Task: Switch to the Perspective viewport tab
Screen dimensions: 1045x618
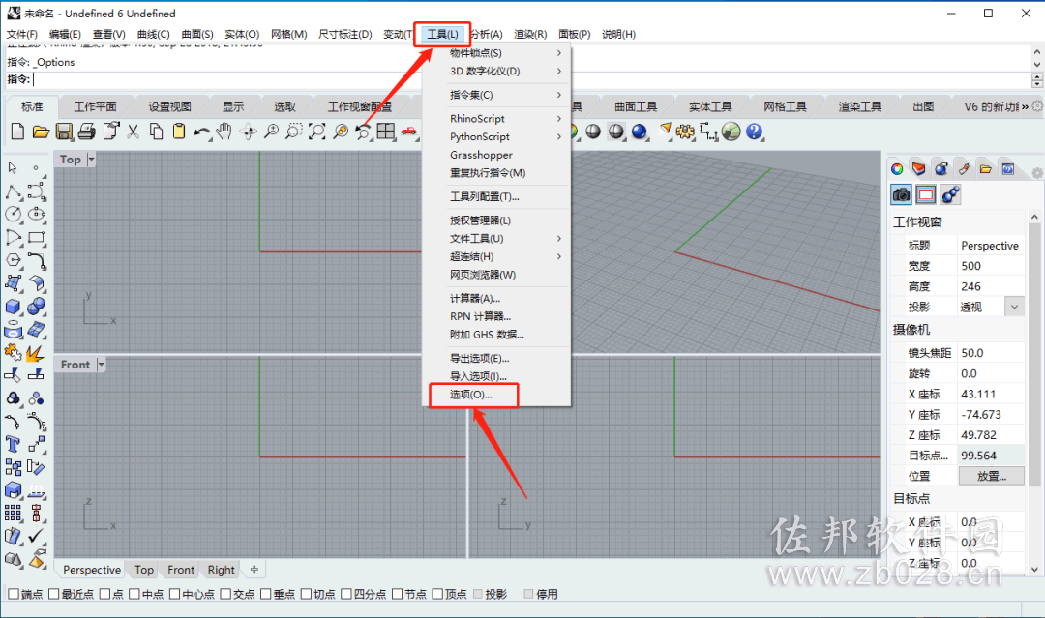Action: (x=92, y=570)
